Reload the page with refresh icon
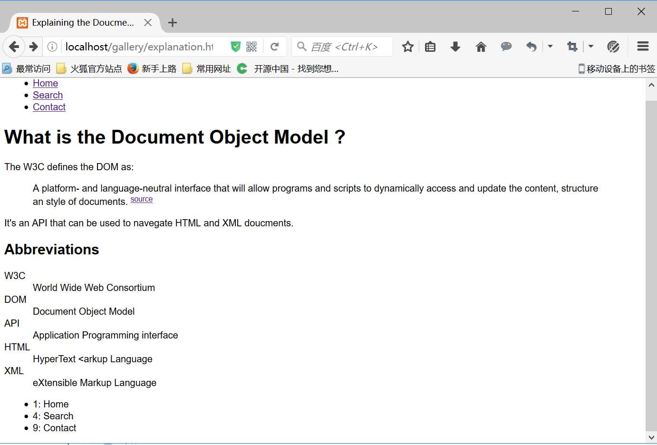 point(275,47)
